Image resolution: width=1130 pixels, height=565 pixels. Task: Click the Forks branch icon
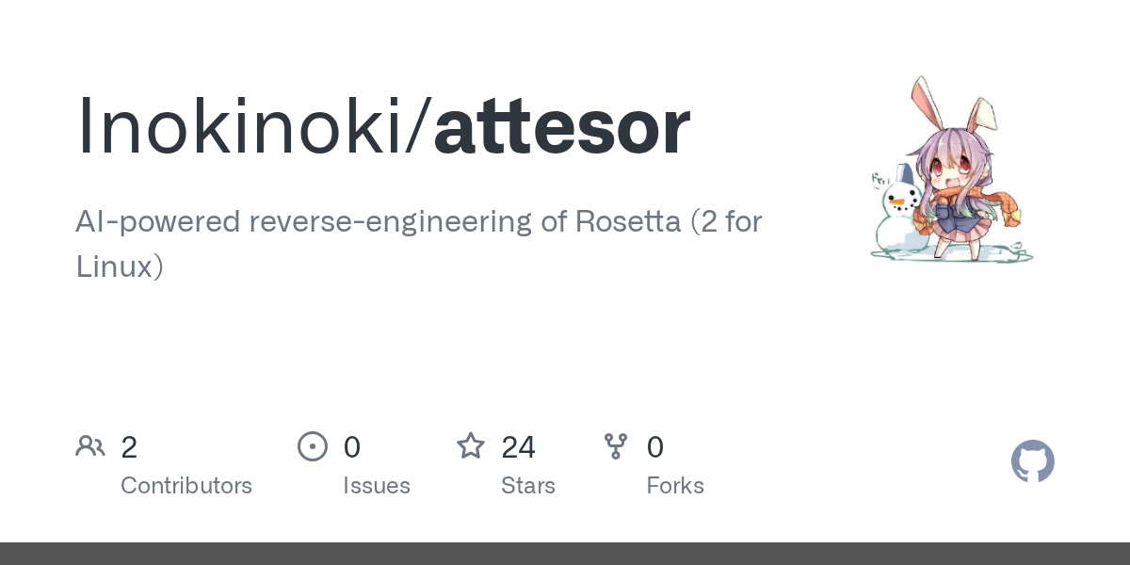point(616,446)
